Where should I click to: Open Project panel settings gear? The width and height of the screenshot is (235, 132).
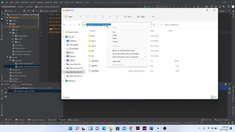[33, 11]
